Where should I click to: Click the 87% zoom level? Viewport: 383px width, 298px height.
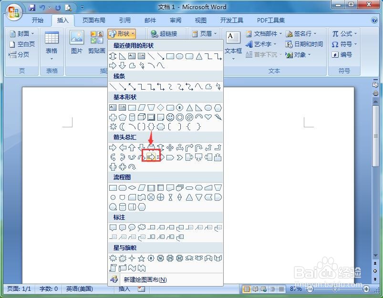coord(296,289)
